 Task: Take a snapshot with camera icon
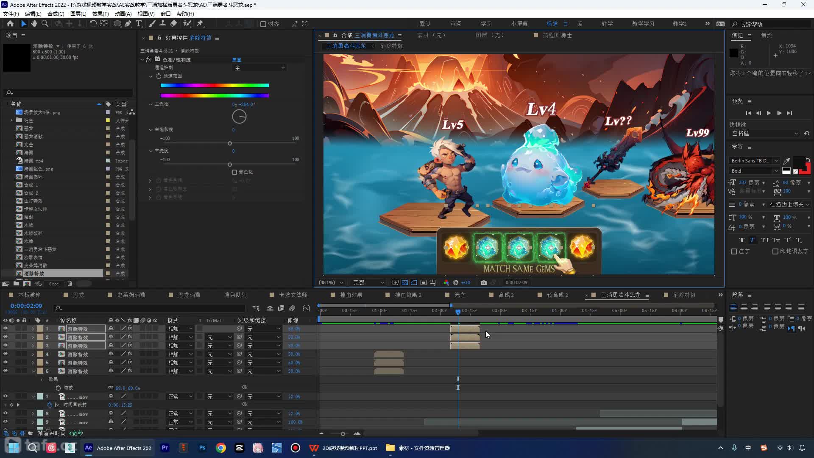point(484,282)
